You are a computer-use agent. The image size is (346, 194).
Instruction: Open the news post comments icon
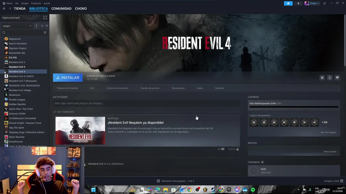[x=222, y=149]
